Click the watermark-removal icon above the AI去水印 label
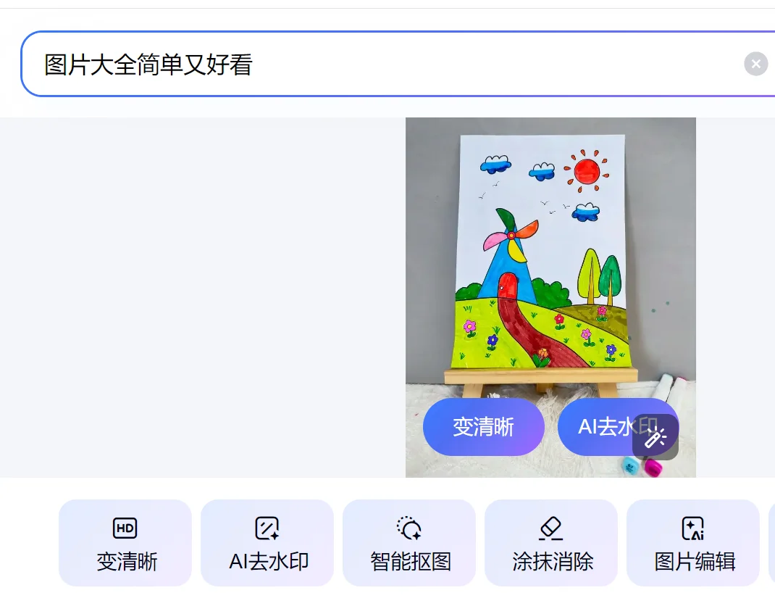Image resolution: width=775 pixels, height=614 pixels. pyautogui.click(x=267, y=528)
